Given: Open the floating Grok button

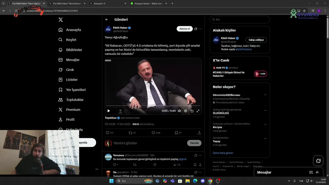Looking at the screenshot, I should click(x=318, y=161).
